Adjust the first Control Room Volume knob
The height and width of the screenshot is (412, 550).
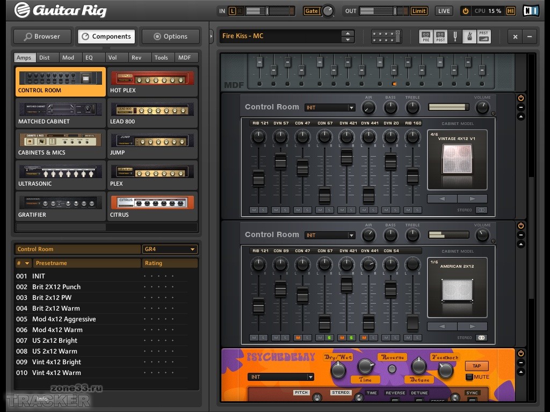pos(482,107)
